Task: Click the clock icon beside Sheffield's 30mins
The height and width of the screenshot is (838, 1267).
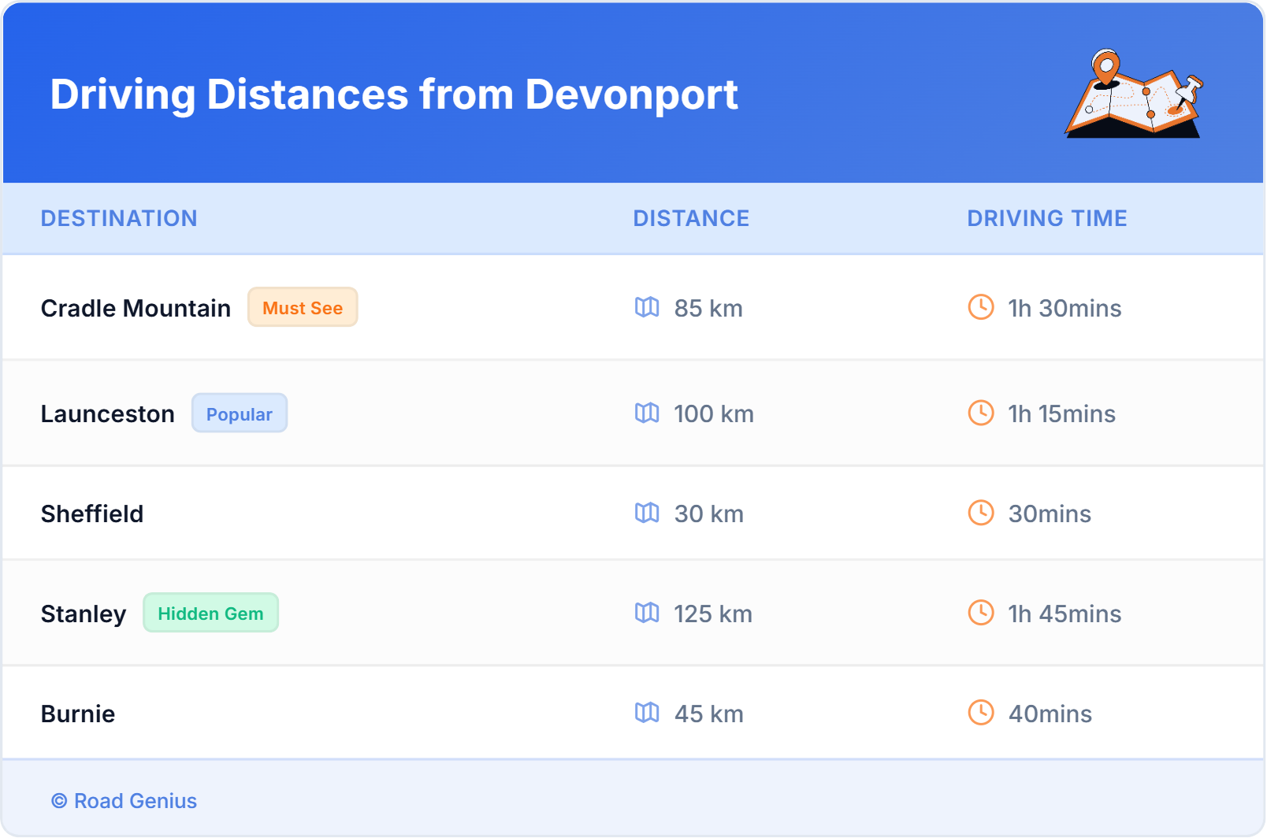Action: click(x=980, y=514)
